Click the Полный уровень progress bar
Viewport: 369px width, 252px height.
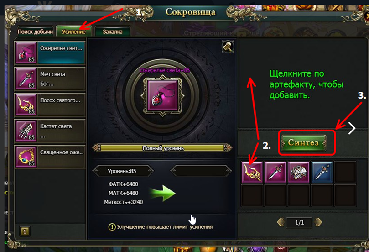tap(162, 148)
